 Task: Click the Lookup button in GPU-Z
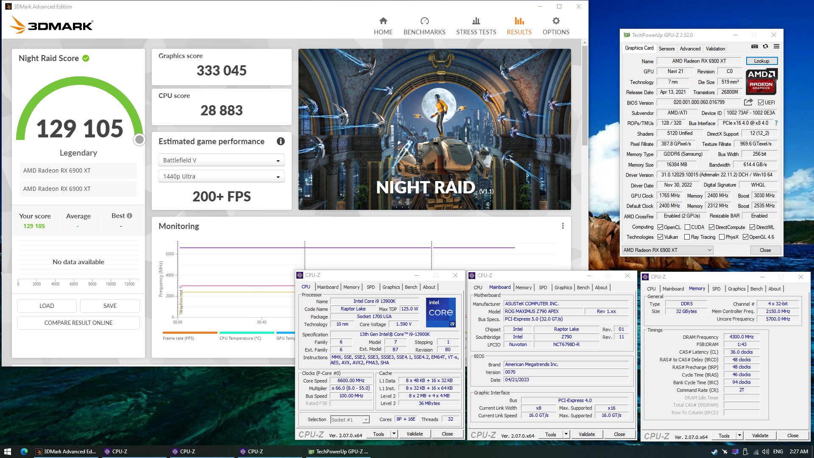coord(761,61)
